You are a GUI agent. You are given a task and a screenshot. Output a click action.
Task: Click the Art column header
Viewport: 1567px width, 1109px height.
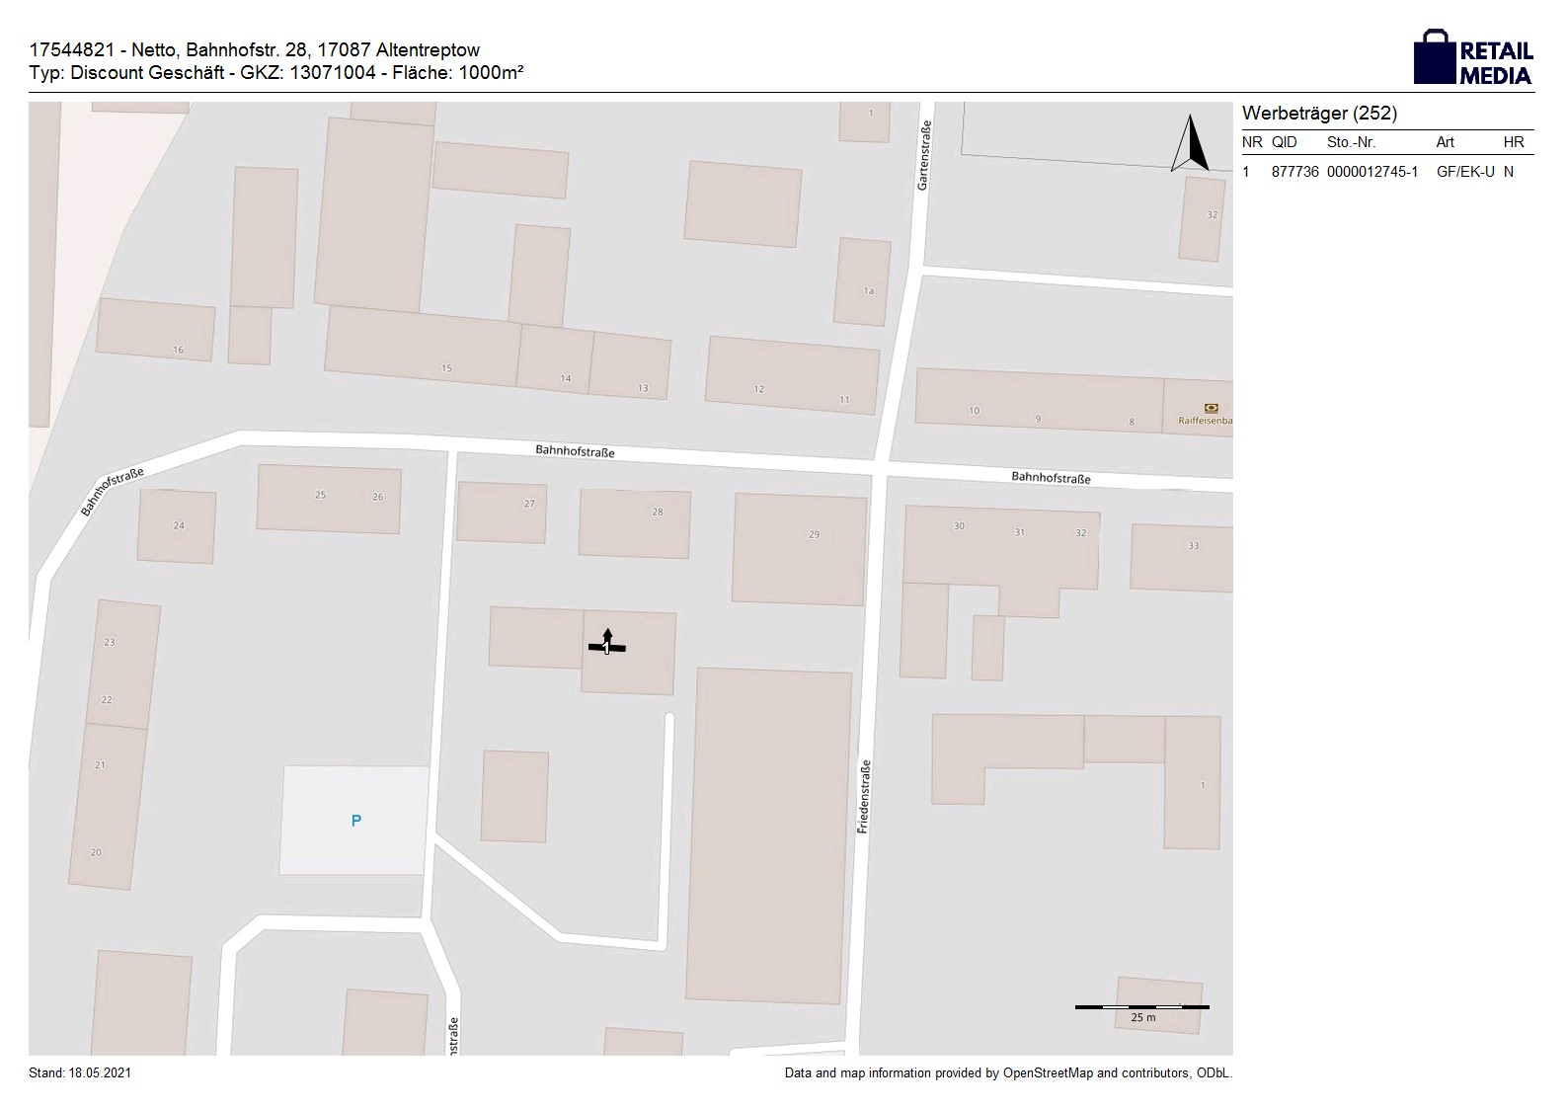(1445, 142)
